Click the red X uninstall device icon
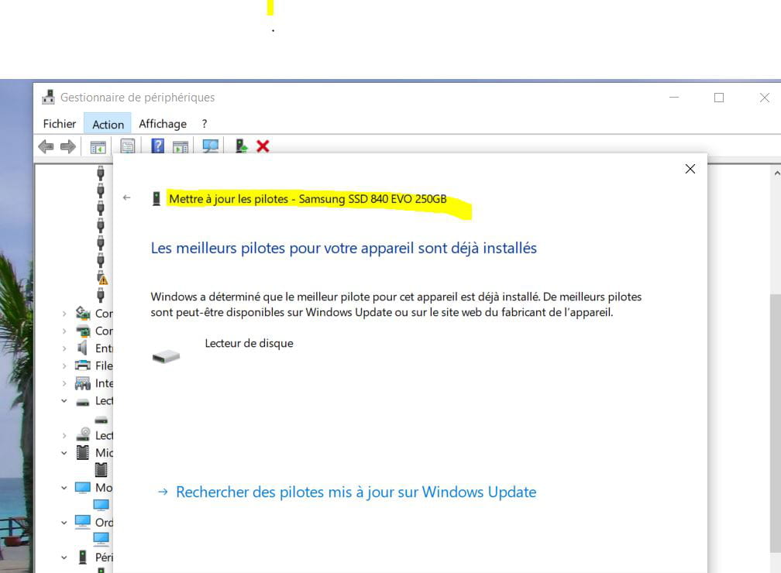Viewport: 781px width, 573px height. click(x=263, y=146)
